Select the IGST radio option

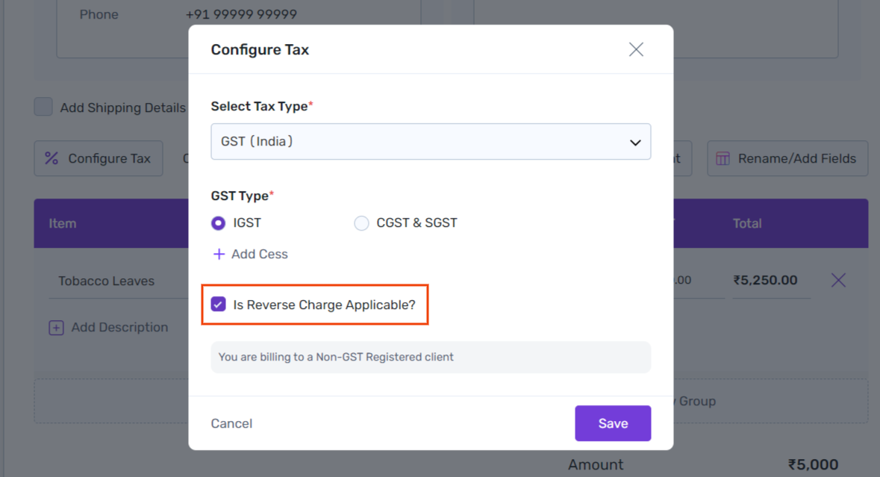coord(218,223)
